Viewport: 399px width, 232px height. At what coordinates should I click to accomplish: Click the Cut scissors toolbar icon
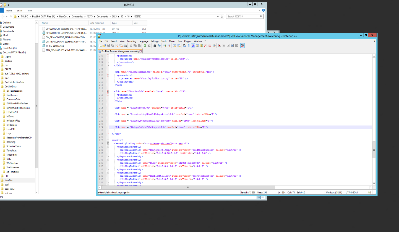coord(131,46)
